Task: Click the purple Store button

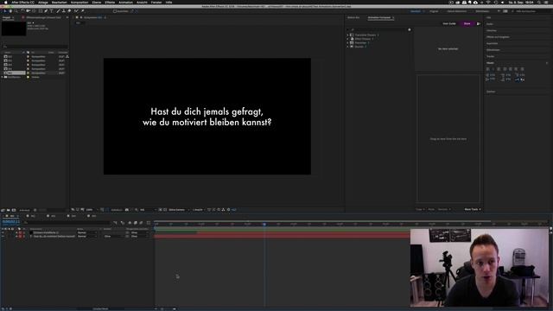Action: point(467,23)
